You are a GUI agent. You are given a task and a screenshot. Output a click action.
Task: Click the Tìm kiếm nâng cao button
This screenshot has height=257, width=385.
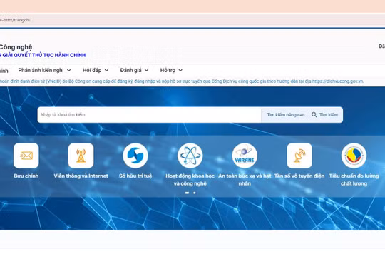click(x=286, y=115)
